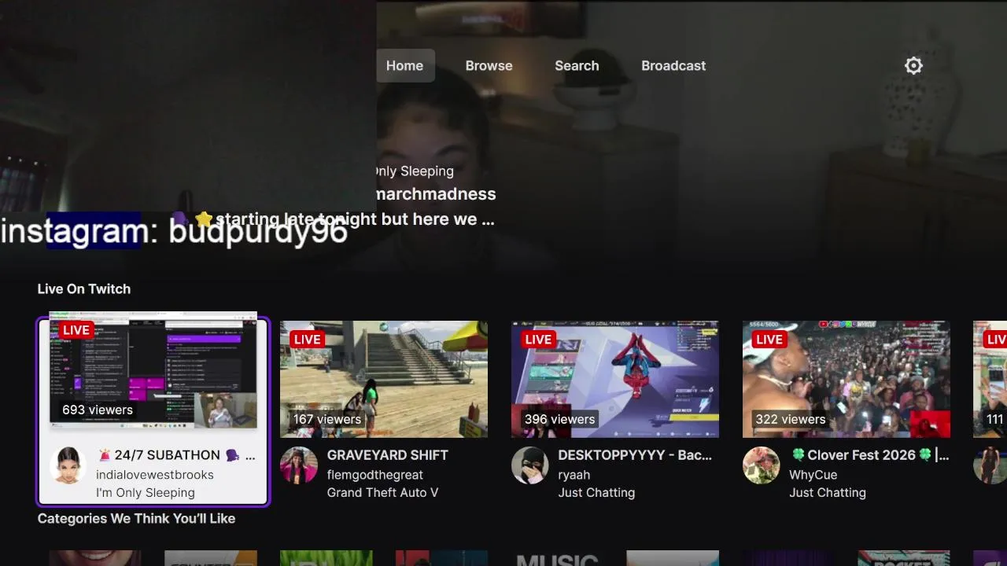Click Clover Fest 2026 stream title
The height and width of the screenshot is (566, 1007).
point(869,455)
